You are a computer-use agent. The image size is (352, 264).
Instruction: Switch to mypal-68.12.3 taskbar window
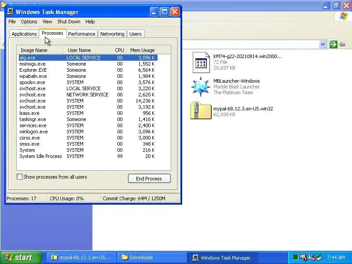coord(81,257)
